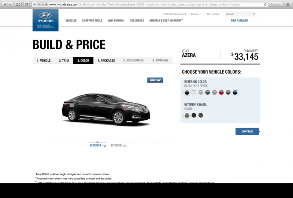Click the $33,145 Total MSRP value
The height and width of the screenshot is (198, 293).
pyautogui.click(x=245, y=57)
